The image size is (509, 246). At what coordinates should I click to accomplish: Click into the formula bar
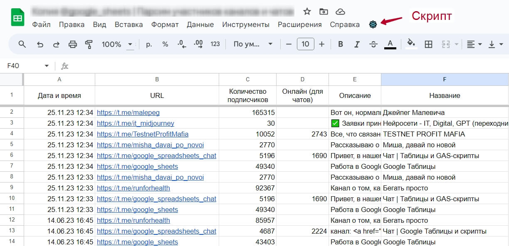tap(289, 66)
